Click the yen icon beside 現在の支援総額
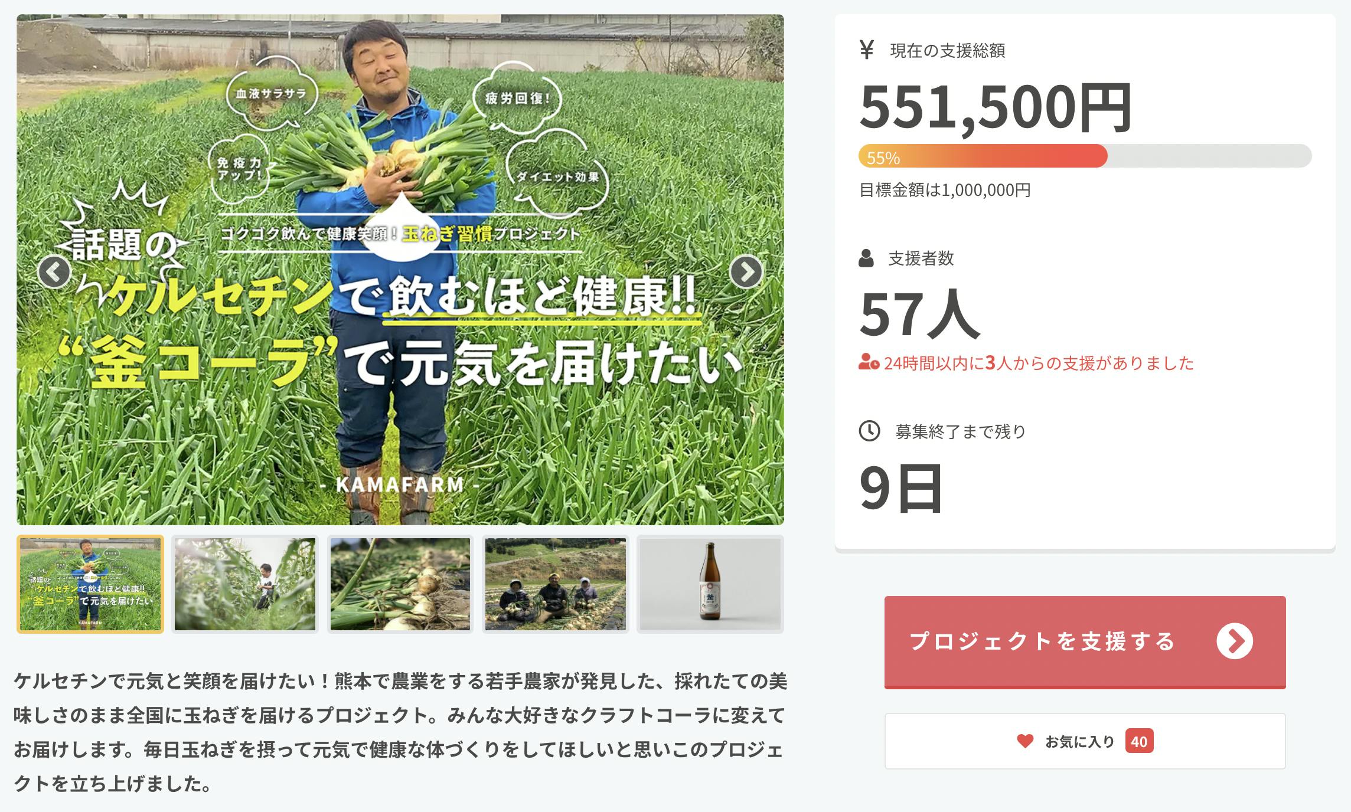The image size is (1351, 812). tap(866, 50)
